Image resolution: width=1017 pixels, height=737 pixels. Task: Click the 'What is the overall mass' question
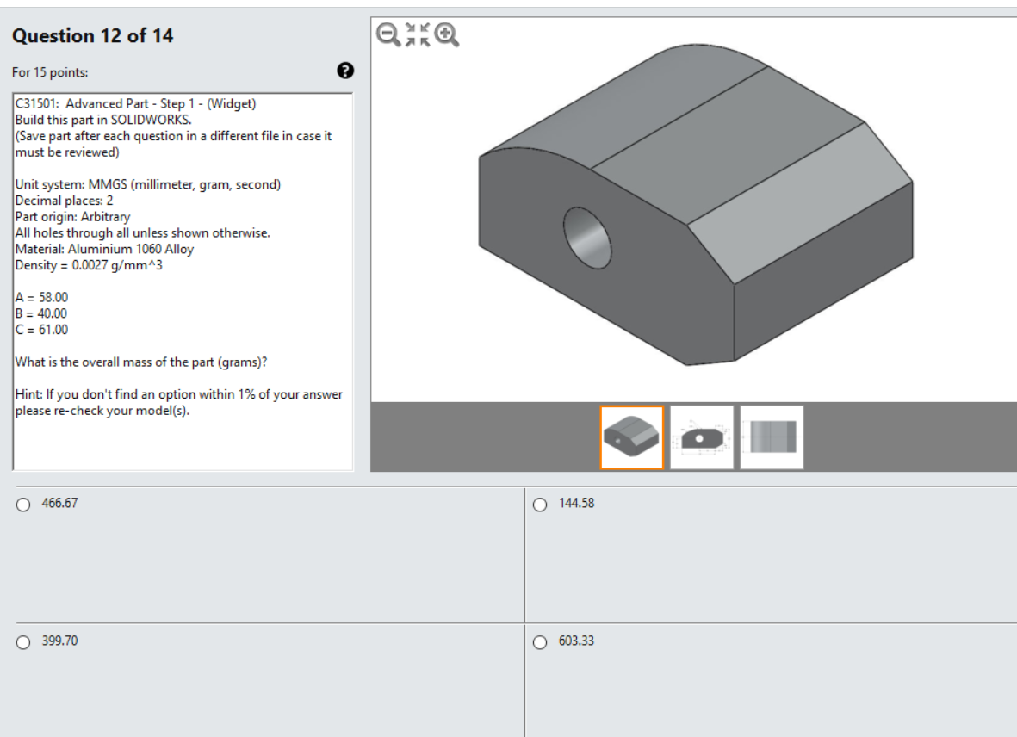141,362
